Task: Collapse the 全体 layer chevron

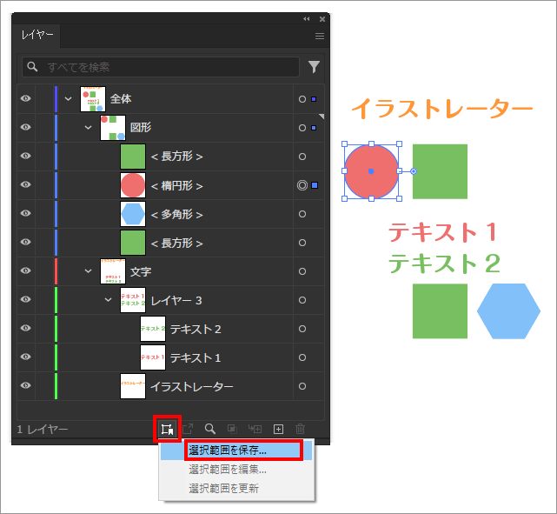Action: 68,99
